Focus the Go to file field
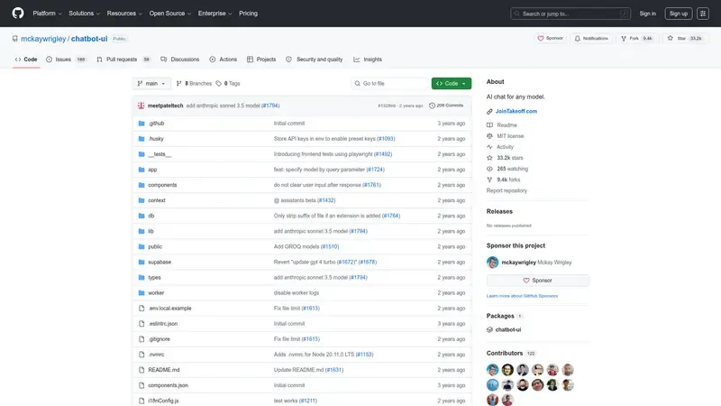This screenshot has height=406, width=721. coord(389,83)
